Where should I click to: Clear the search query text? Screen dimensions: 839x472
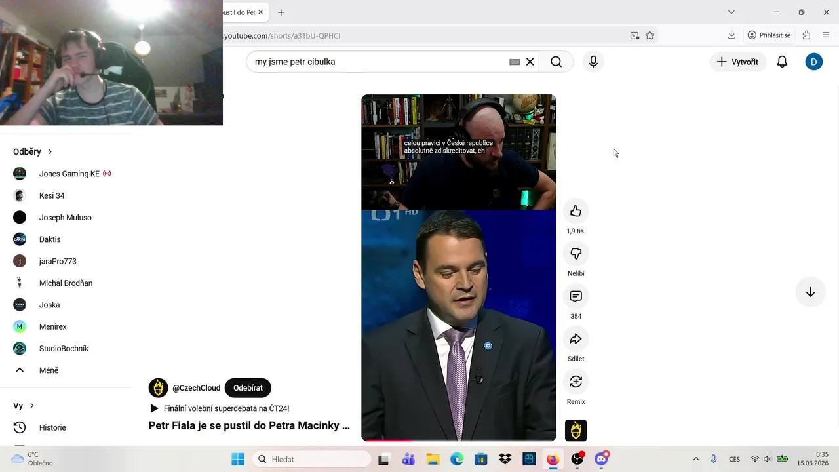[x=530, y=62]
